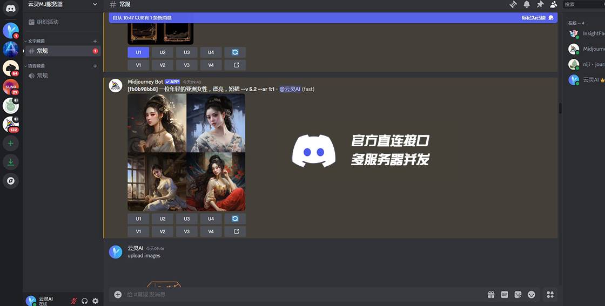The image size is (605, 306).
Task: Create variation V2 under fb0b98bb8 message
Action: point(163,232)
